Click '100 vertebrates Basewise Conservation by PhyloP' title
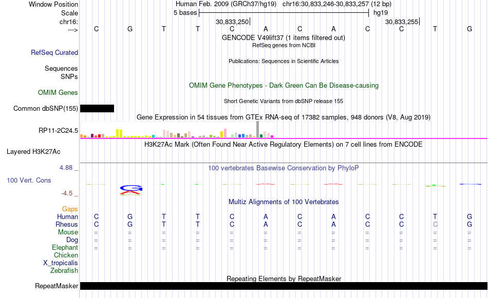 coord(284,168)
